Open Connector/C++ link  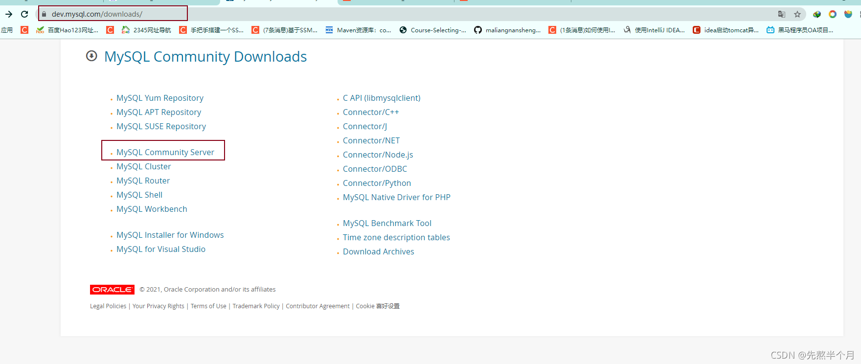point(371,112)
